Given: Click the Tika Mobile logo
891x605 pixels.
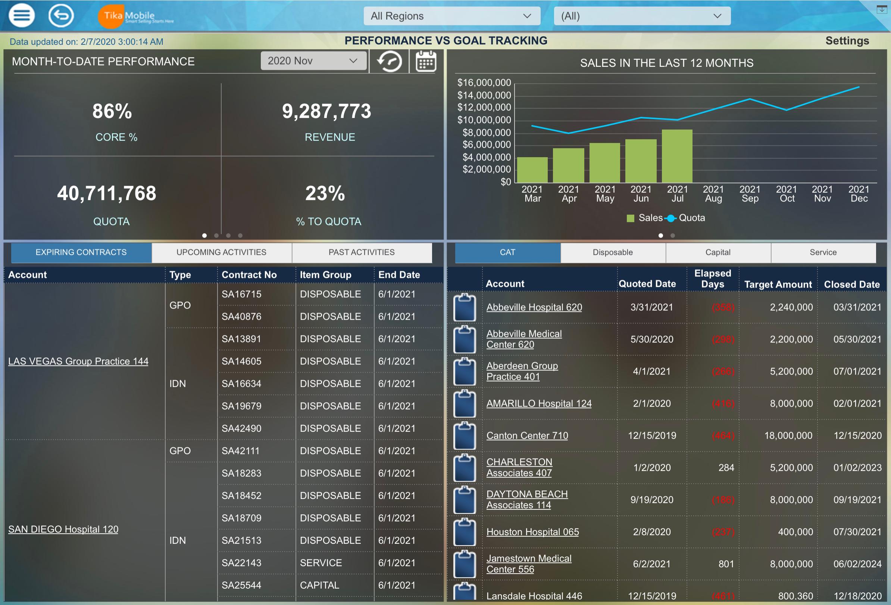Looking at the screenshot, I should pyautogui.click(x=135, y=16).
